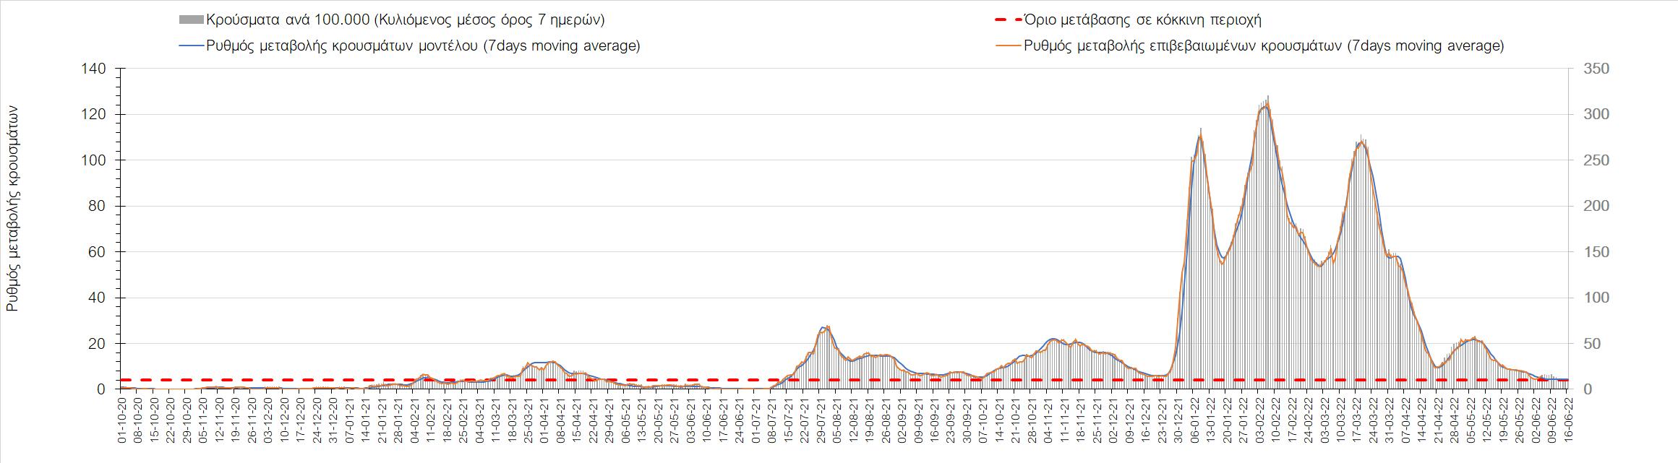Click the 60 tick on left axis

99,252
